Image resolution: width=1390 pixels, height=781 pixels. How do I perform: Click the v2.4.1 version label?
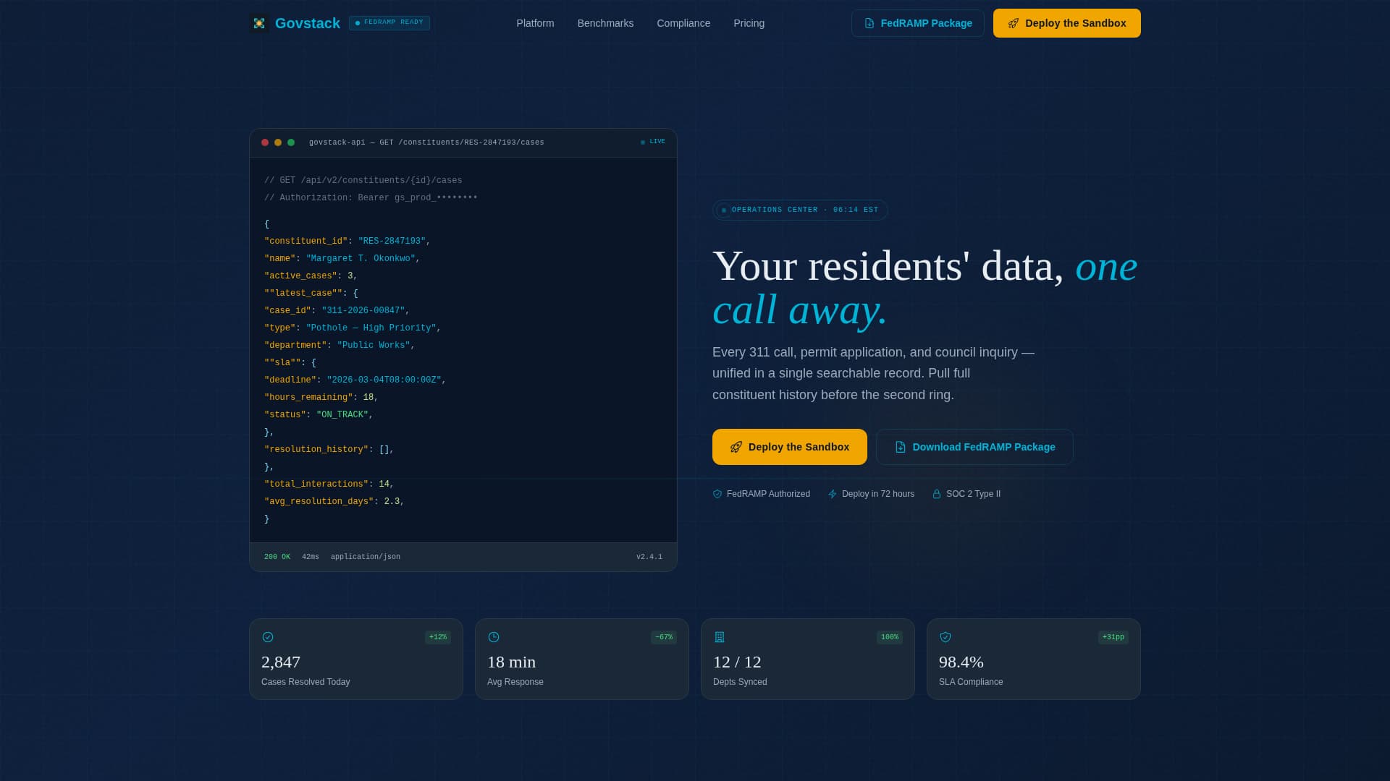[x=649, y=557]
